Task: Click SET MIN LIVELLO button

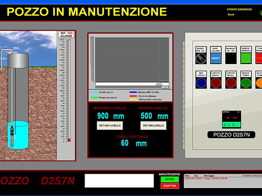Action: coord(153,125)
